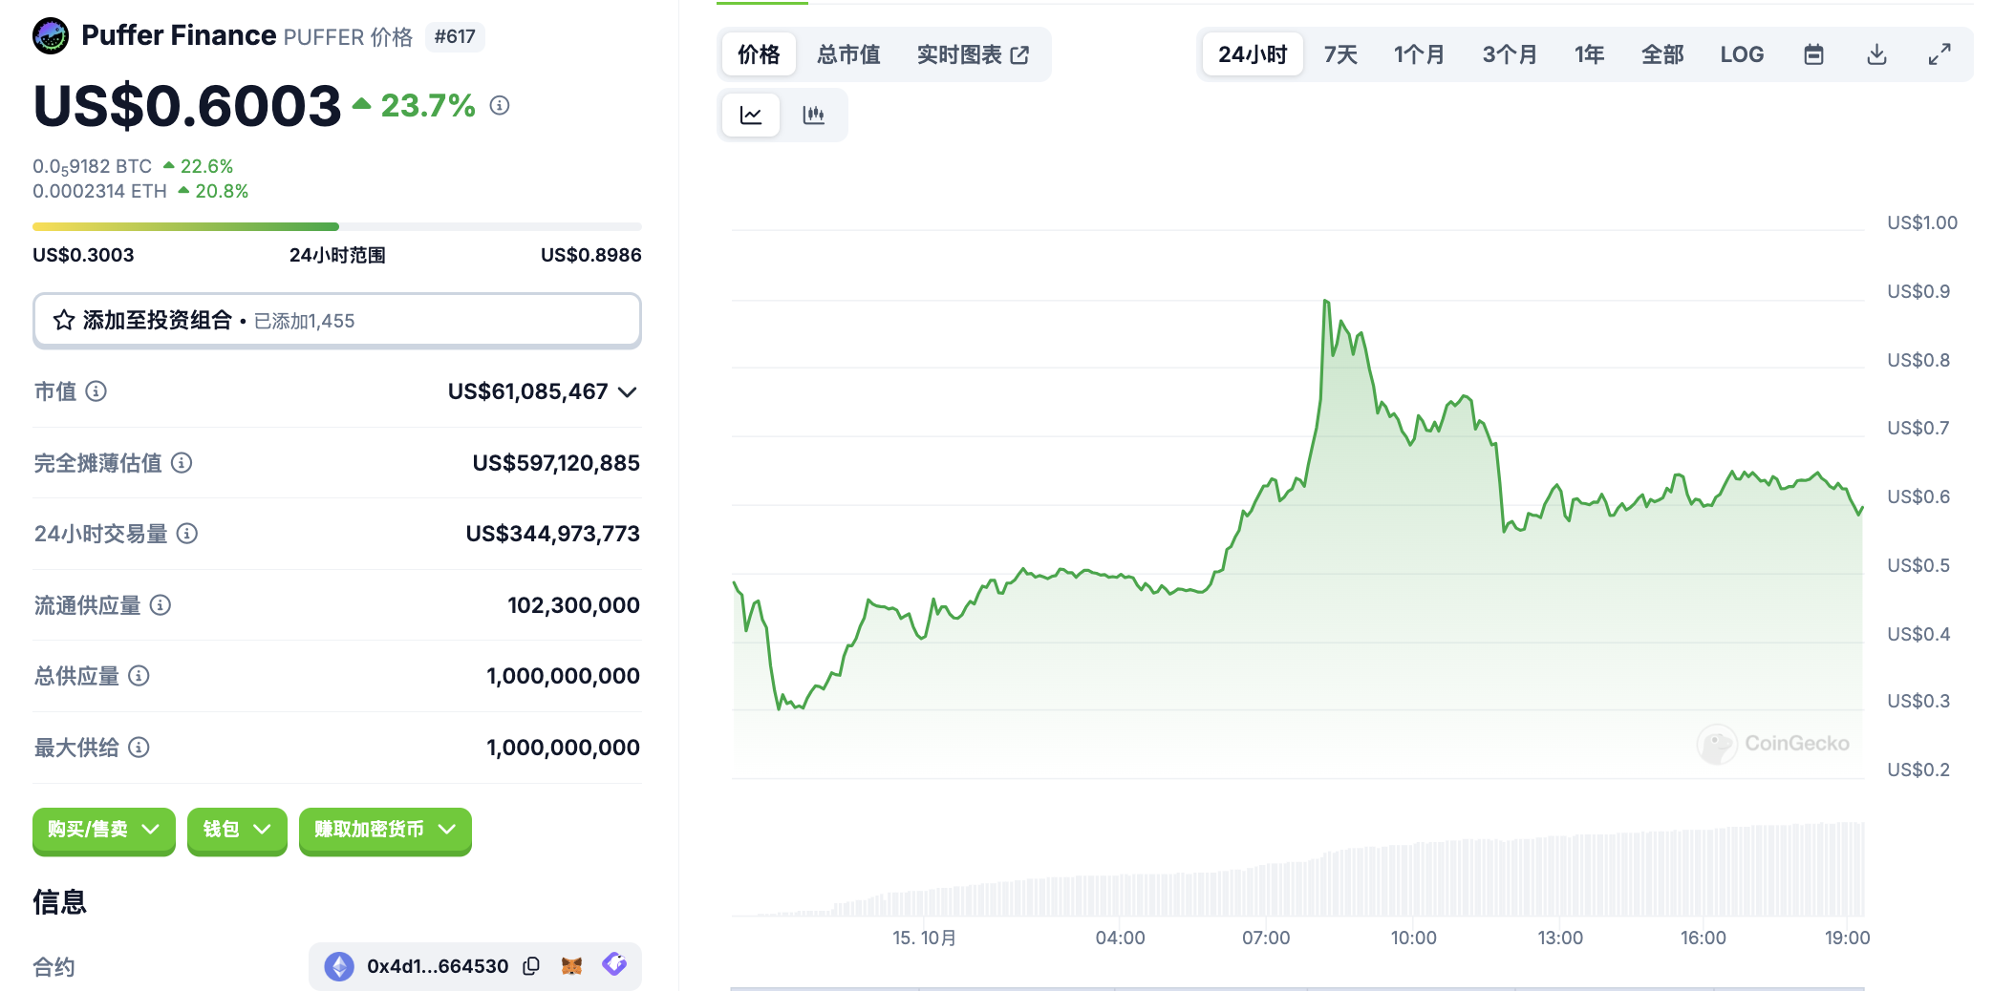Screen dimensions: 1993x991
Task: Show market cap info tooltip icon
Action: [x=96, y=390]
